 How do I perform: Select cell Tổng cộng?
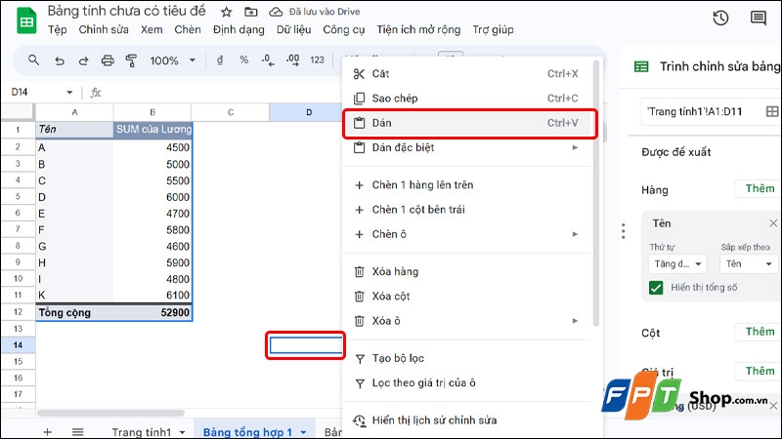point(74,312)
